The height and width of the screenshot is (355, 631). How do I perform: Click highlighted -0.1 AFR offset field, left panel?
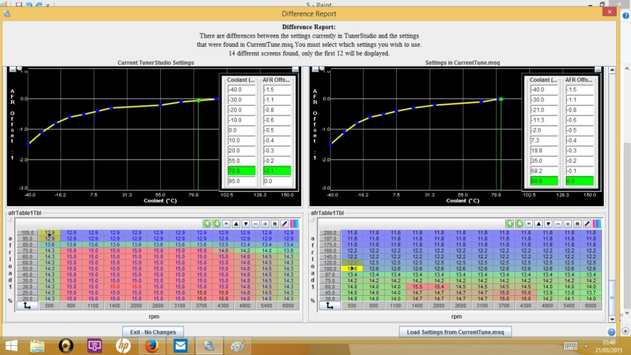click(x=277, y=171)
